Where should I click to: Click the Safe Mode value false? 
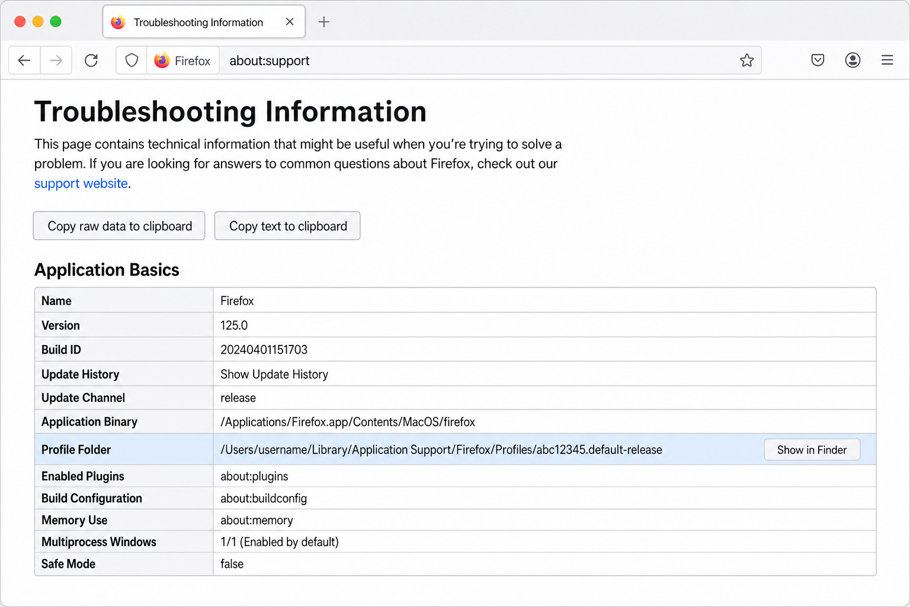click(232, 564)
